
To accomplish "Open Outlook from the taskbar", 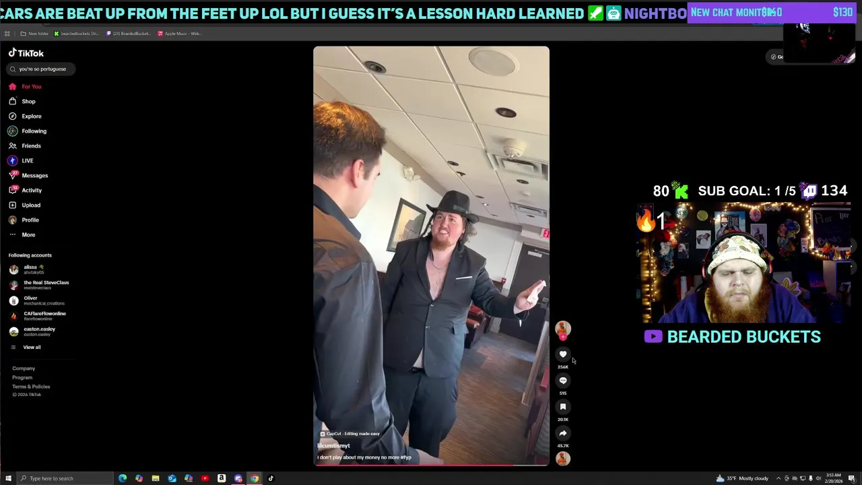I will point(172,478).
